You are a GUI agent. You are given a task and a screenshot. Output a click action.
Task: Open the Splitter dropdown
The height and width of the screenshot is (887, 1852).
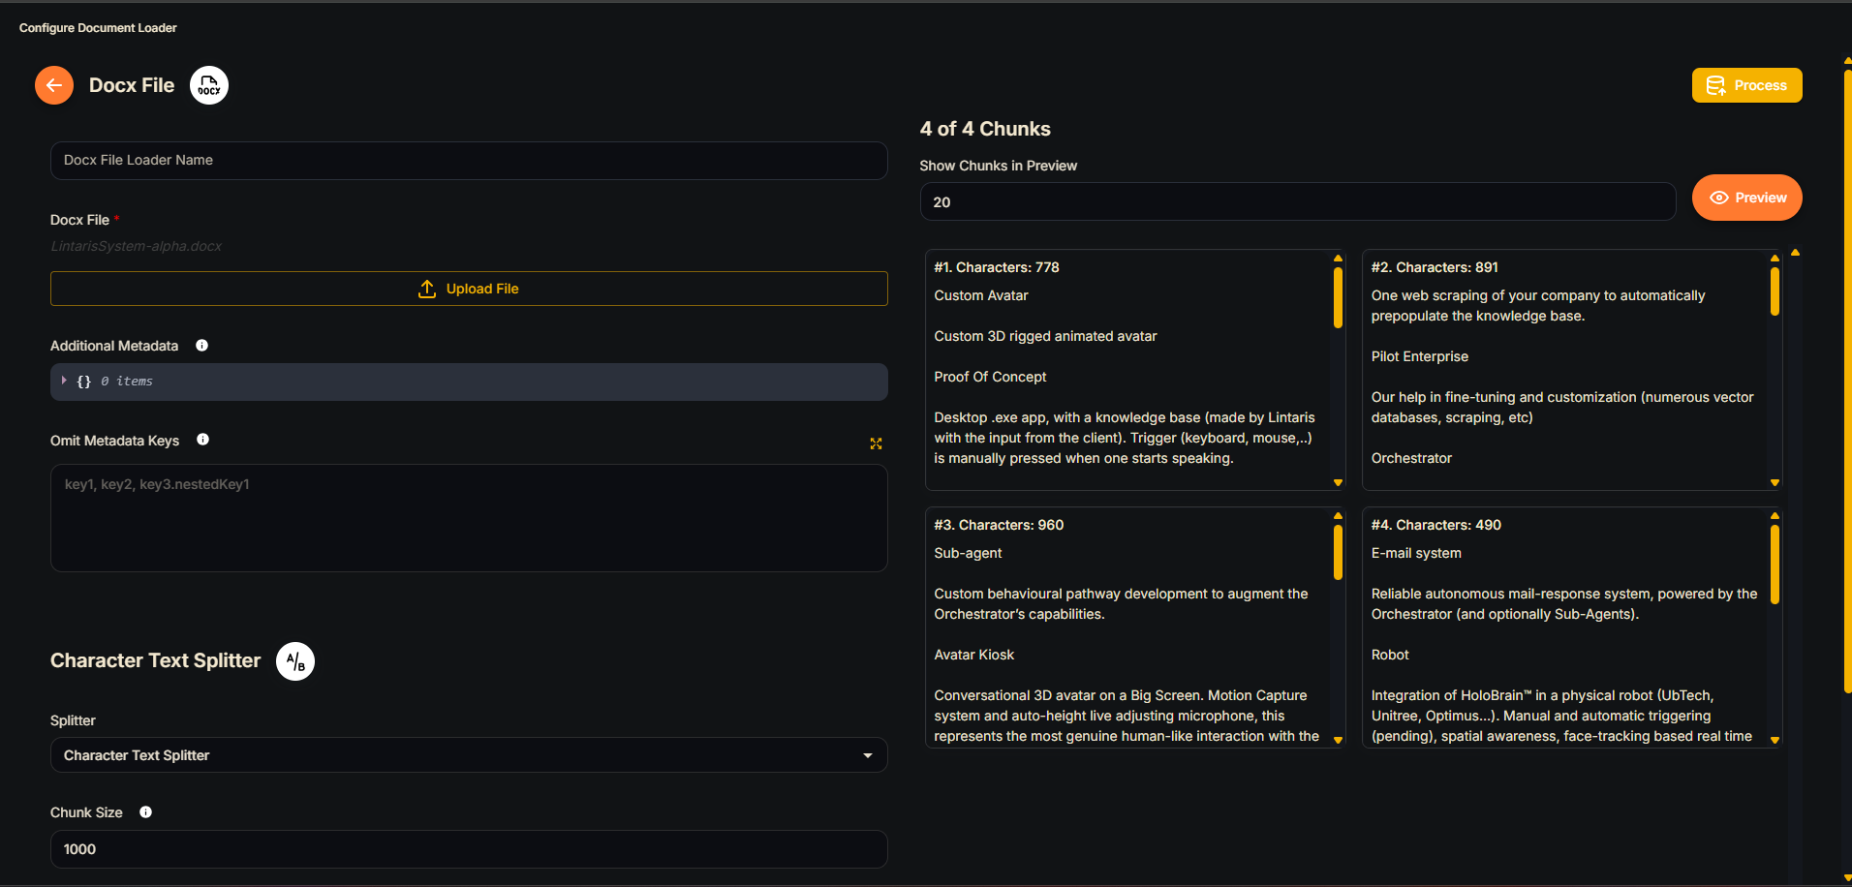(469, 755)
